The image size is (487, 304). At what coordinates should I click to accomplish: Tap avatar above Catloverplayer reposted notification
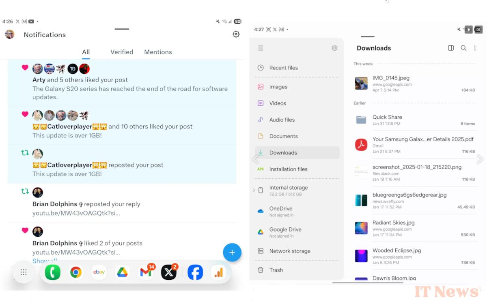(38, 154)
